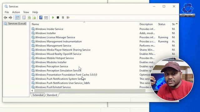The height and width of the screenshot is (112, 200).
Task: Click 'Shares Win...' description text
Action: point(147,50)
